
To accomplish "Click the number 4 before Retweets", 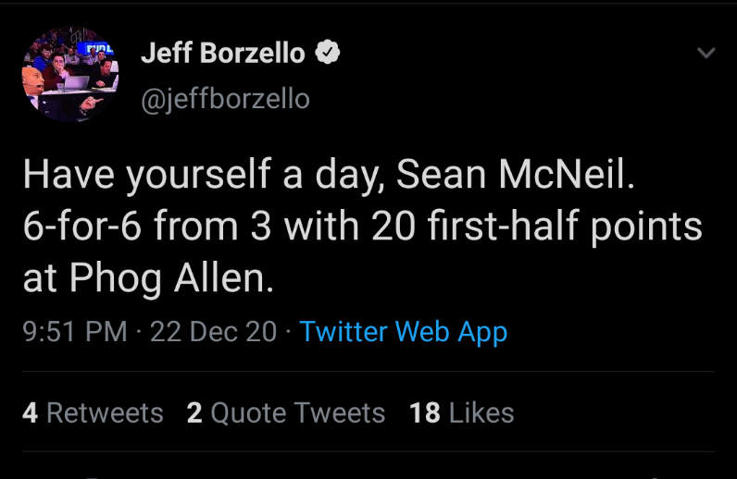I will point(30,412).
